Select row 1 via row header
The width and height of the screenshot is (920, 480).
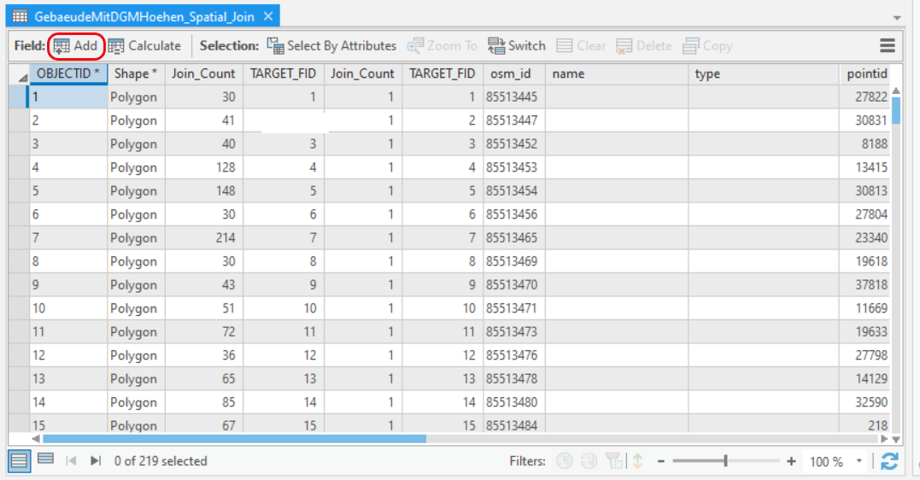pos(19,97)
